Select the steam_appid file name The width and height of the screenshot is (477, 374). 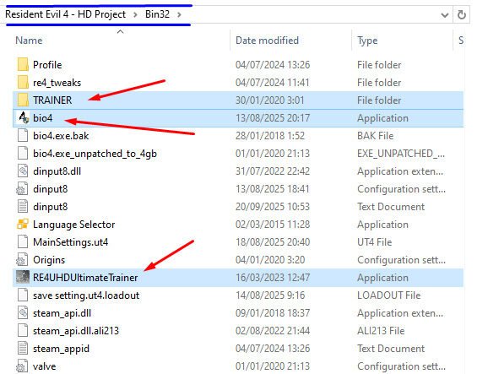61,349
